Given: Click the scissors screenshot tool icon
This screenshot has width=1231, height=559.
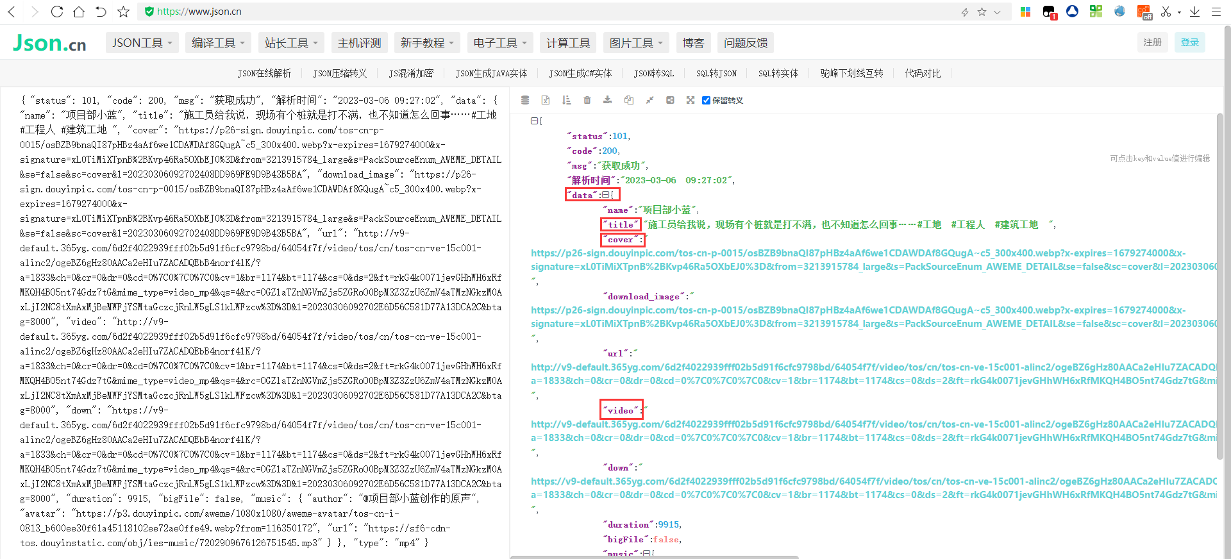Looking at the screenshot, I should tap(1166, 12).
